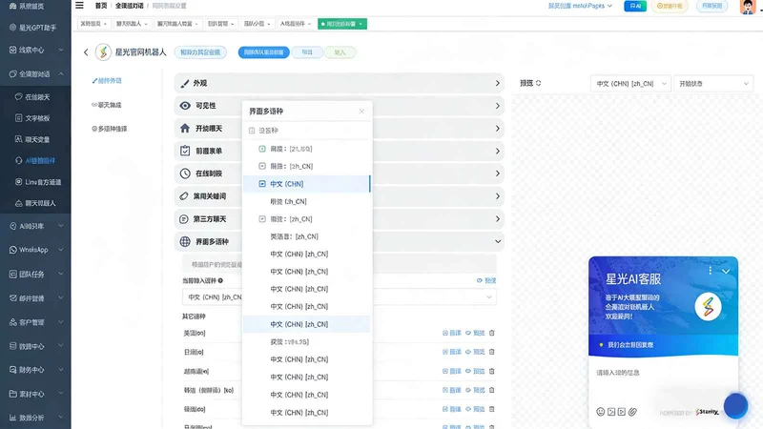763x429 pixels.
Task: Switch to 聊天集成 in left sub-navigation
Action: point(107,105)
